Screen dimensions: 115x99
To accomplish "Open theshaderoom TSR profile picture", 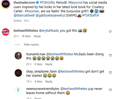I will coord(5,4).
